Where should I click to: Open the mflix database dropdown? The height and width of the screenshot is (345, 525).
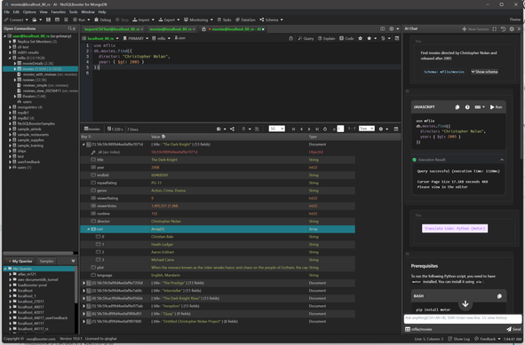click(x=162, y=38)
